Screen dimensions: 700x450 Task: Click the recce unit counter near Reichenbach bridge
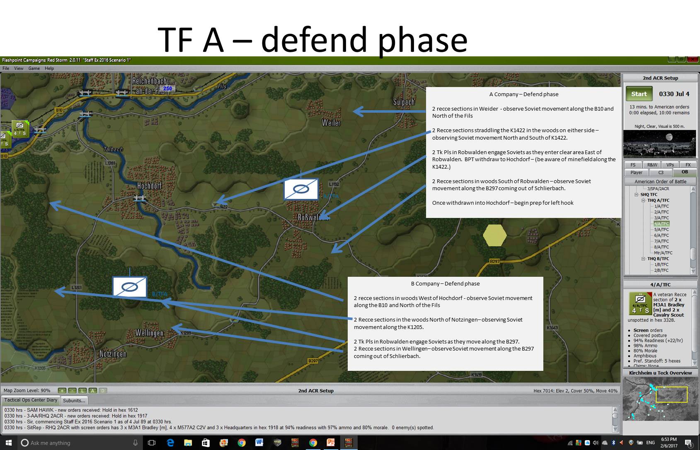[19, 128]
